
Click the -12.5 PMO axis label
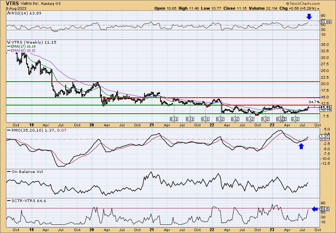pos(325,163)
